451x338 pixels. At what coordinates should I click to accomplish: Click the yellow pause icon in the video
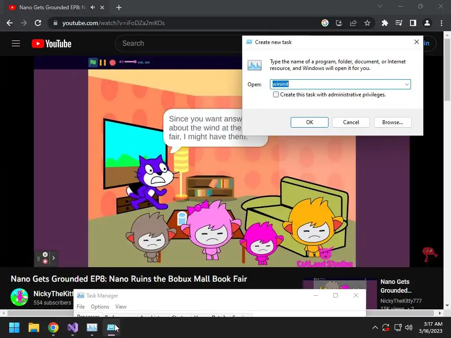coord(103,62)
